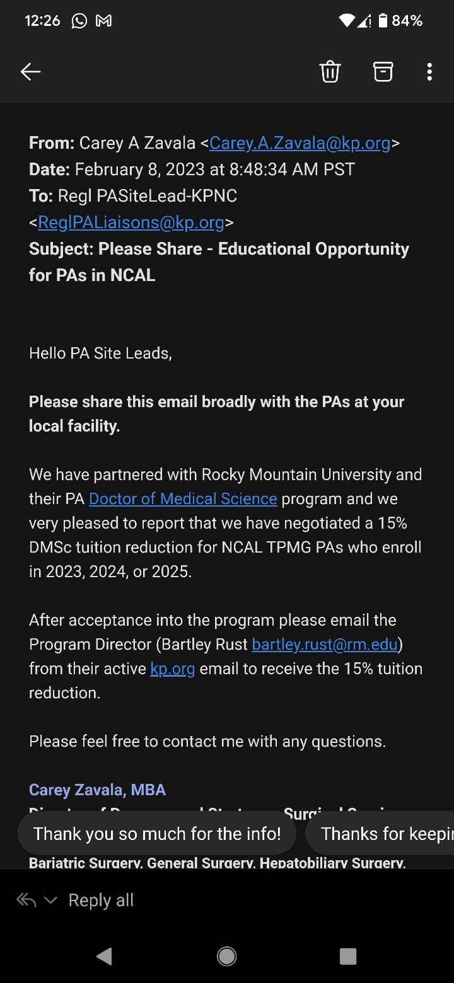This screenshot has width=454, height=983.
Task: Tap the back arrow icon
Action: click(31, 72)
